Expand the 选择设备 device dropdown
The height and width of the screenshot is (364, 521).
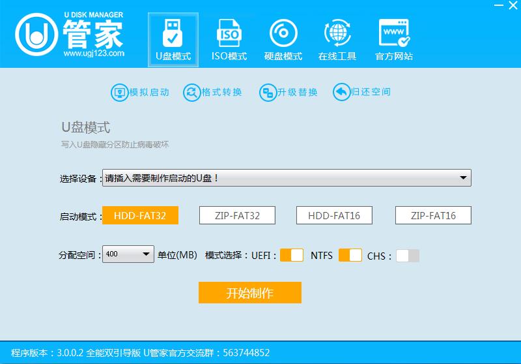point(463,178)
